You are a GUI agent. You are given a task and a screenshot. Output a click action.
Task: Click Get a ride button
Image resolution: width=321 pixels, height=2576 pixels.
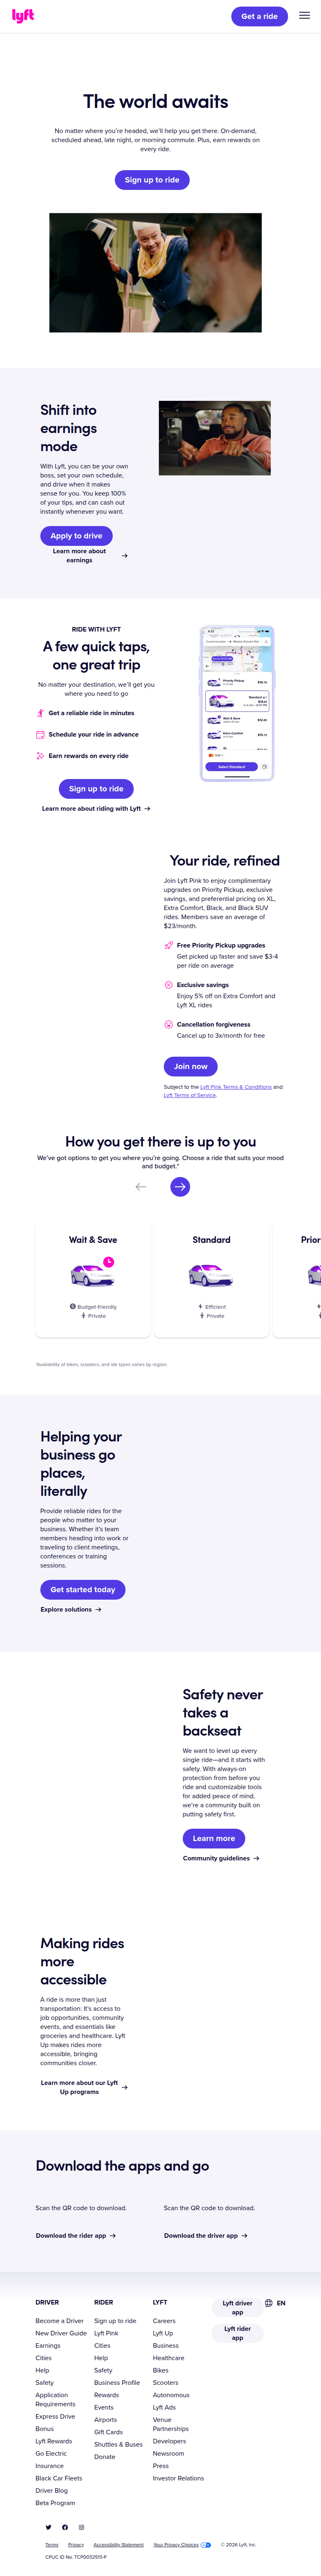pyautogui.click(x=259, y=16)
